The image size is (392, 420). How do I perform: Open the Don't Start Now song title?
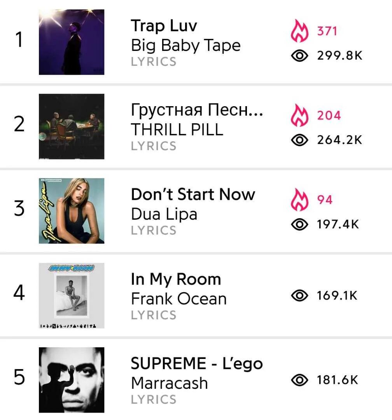193,194
